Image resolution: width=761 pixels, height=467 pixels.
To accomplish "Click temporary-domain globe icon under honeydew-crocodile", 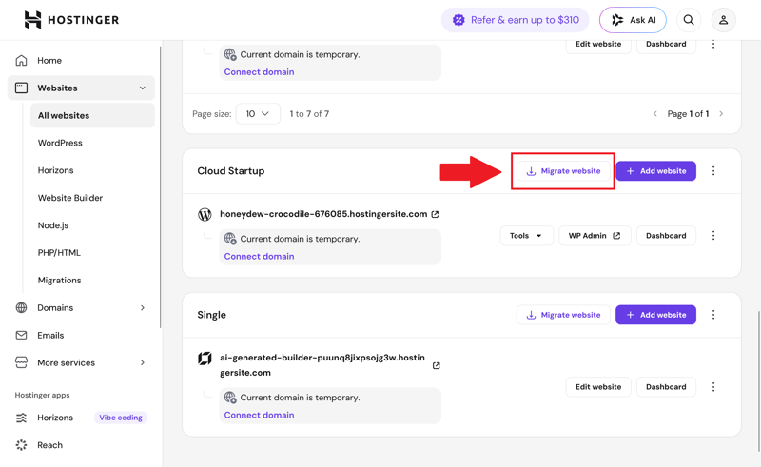I will [x=230, y=239].
